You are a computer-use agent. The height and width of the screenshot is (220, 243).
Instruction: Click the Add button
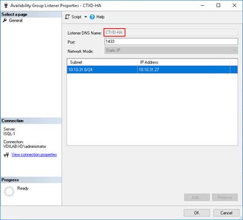click(197, 197)
